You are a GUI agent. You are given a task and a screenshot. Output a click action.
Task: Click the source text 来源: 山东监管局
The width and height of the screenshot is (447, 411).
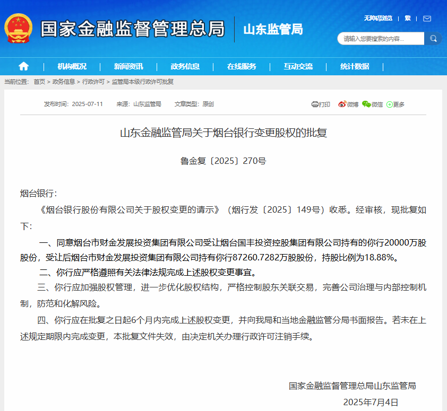139,104
